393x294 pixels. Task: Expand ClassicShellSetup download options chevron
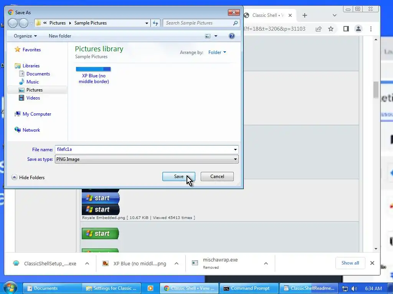point(87,263)
